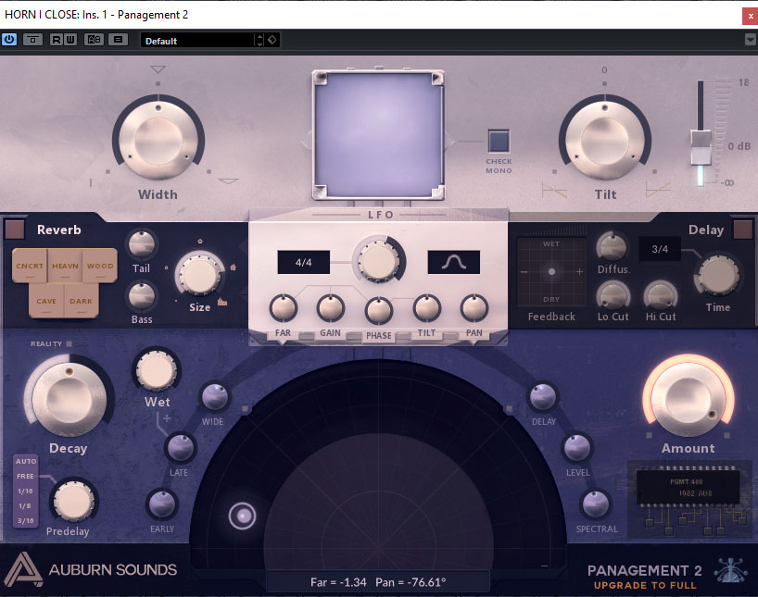The image size is (758, 597).
Task: Click the delay Diffus. knob
Action: 612,246
